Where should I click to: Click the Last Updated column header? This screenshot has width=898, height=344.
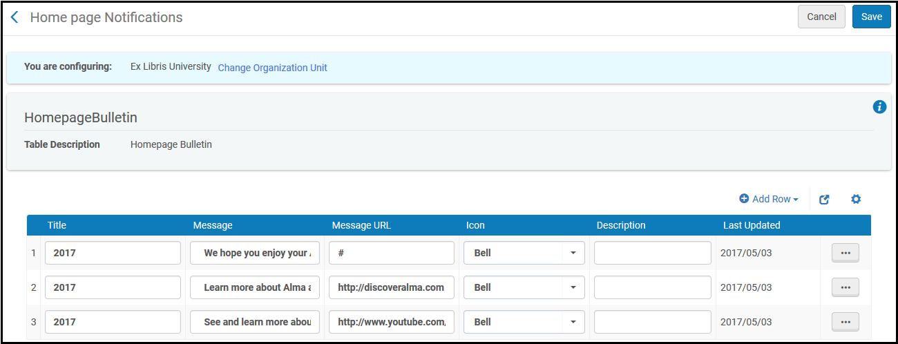[x=752, y=225]
